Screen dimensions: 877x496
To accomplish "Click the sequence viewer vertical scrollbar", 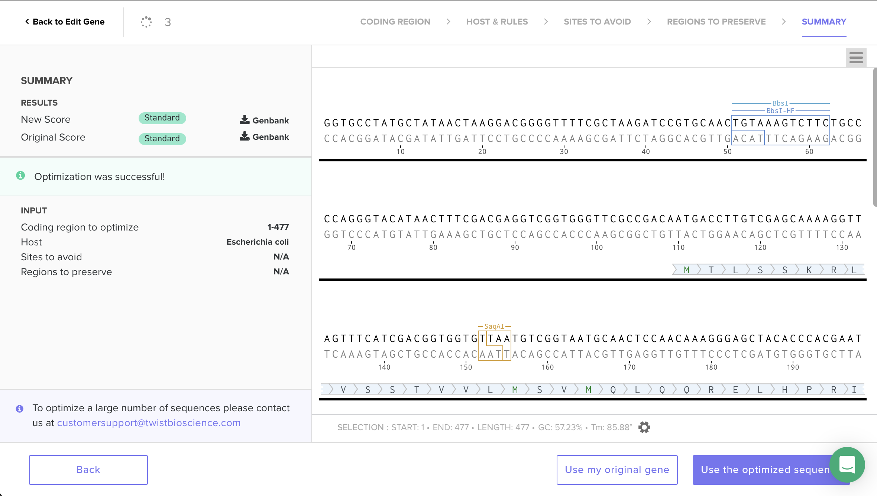I will 874,138.
